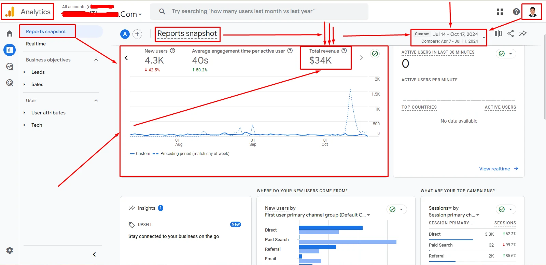Open the Reports icon in left rail
Screen dimensions: 546x265
click(x=10, y=50)
